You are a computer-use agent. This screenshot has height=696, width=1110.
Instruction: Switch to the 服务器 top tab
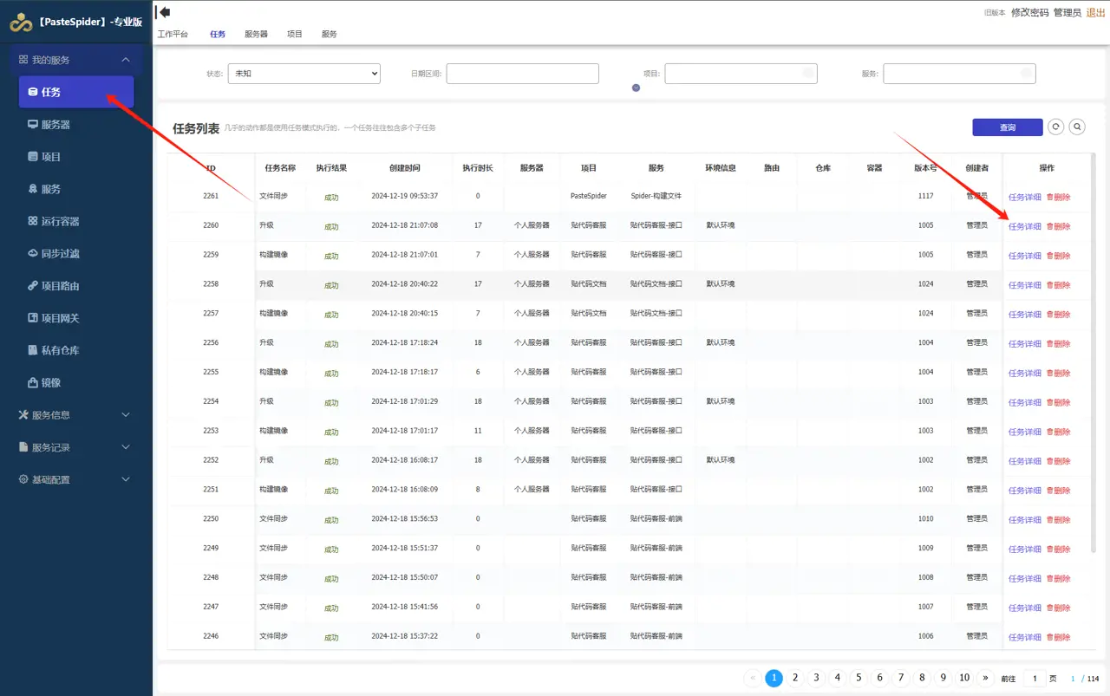[x=256, y=34]
